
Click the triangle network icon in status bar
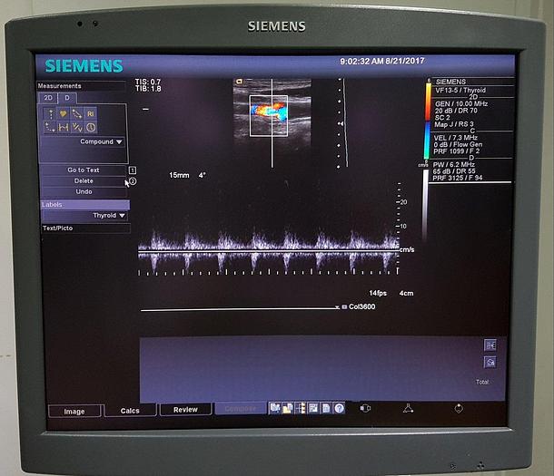point(408,409)
